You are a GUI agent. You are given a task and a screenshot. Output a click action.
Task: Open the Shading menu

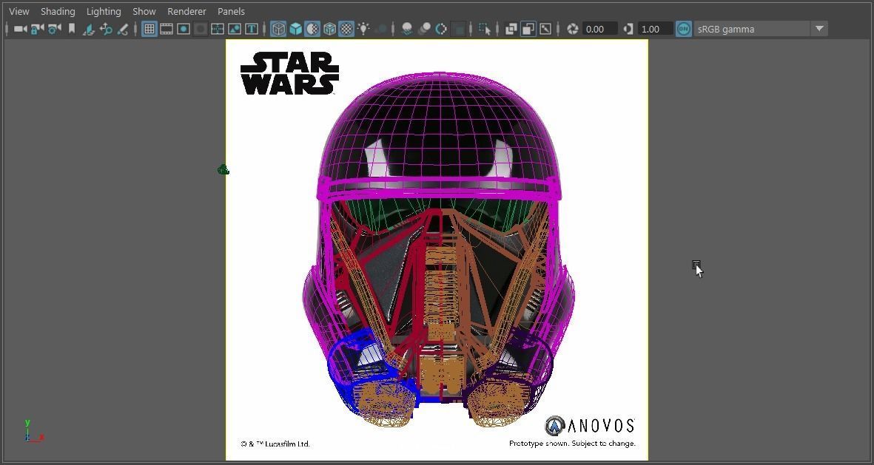click(x=58, y=11)
